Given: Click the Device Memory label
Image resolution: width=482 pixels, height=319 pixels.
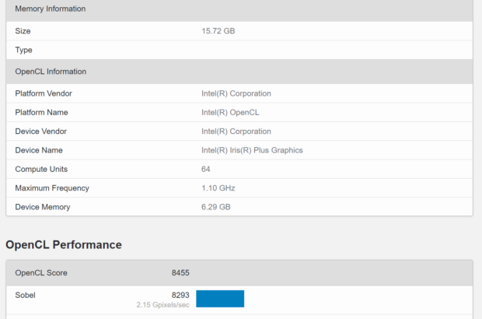Looking at the screenshot, I should 43,207.
